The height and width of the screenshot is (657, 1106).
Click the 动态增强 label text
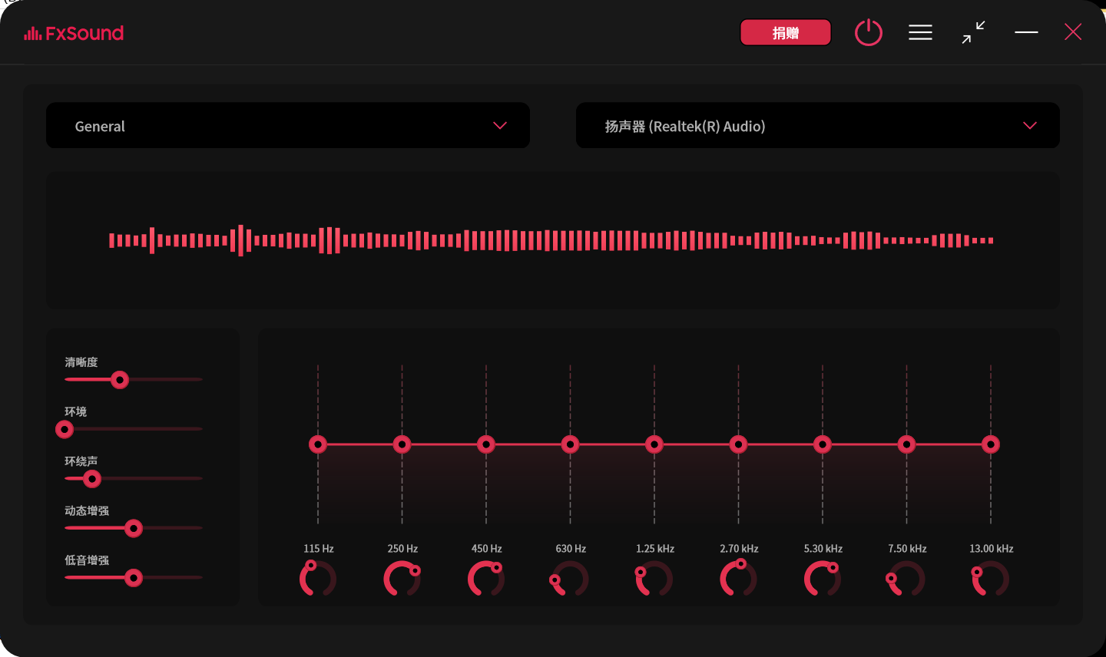(87, 510)
